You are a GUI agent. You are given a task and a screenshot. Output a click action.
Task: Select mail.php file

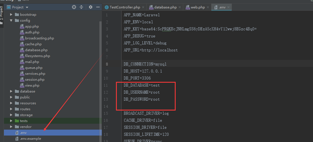click(x=32, y=62)
